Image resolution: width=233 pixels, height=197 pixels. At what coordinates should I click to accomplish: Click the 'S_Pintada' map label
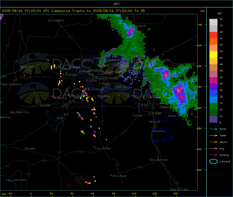[69, 75]
